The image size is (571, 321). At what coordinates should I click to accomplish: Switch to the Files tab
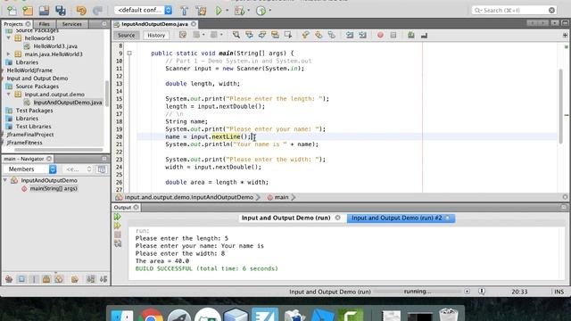pyautogui.click(x=44, y=24)
